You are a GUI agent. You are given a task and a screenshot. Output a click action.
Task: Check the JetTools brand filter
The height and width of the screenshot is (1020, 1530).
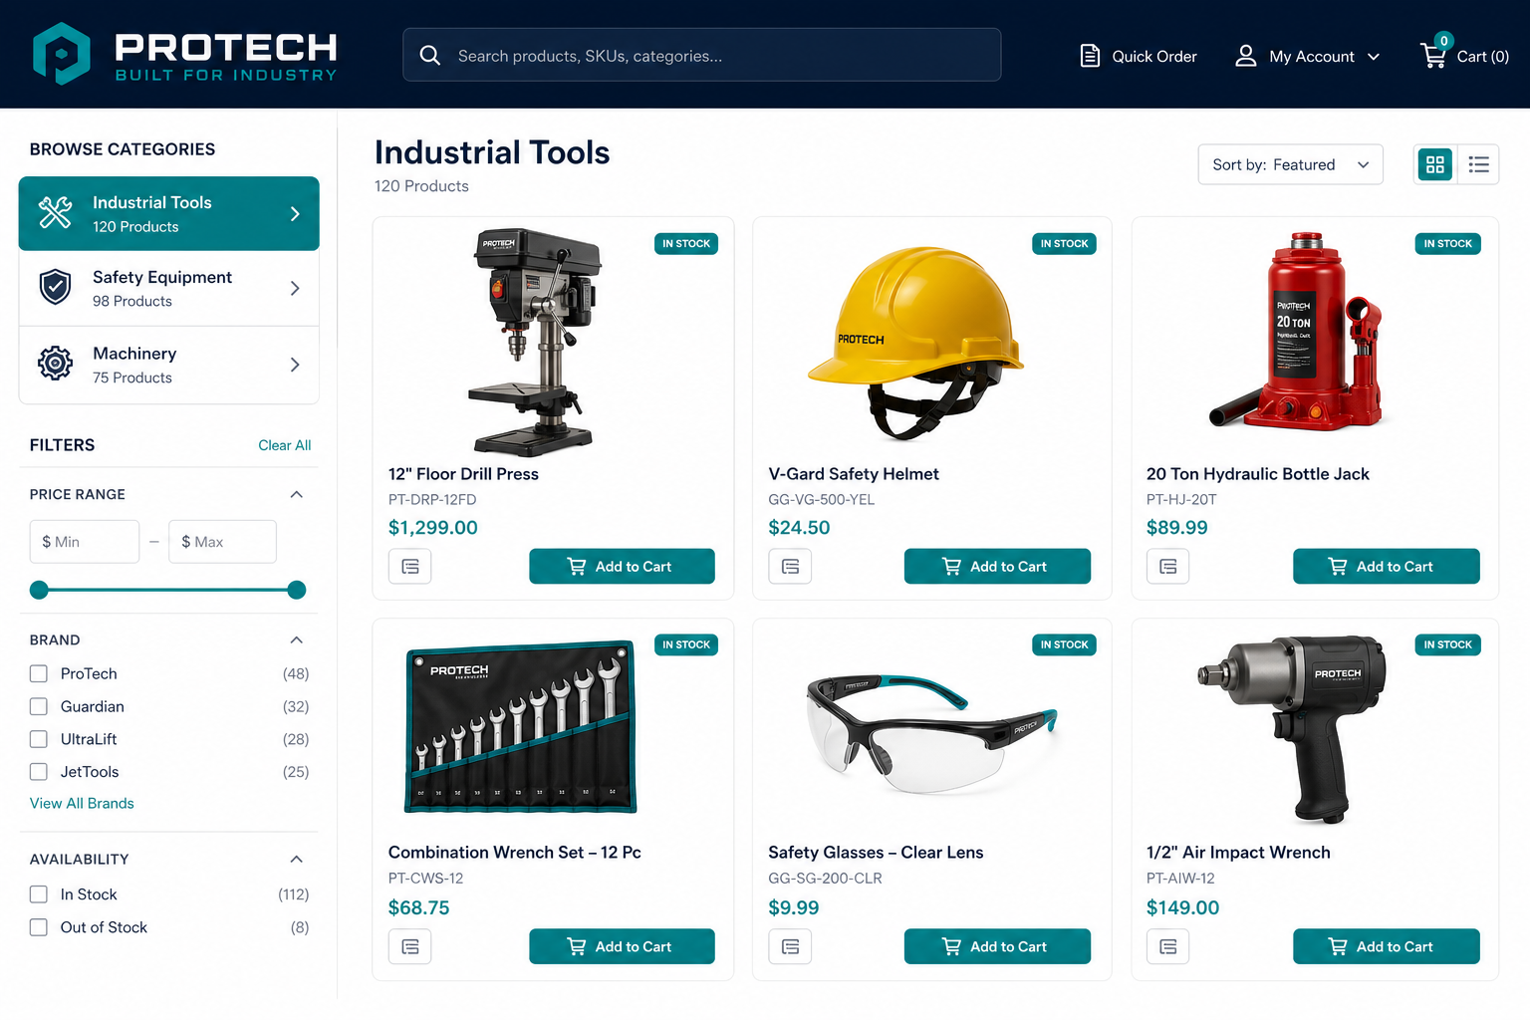coord(39,772)
